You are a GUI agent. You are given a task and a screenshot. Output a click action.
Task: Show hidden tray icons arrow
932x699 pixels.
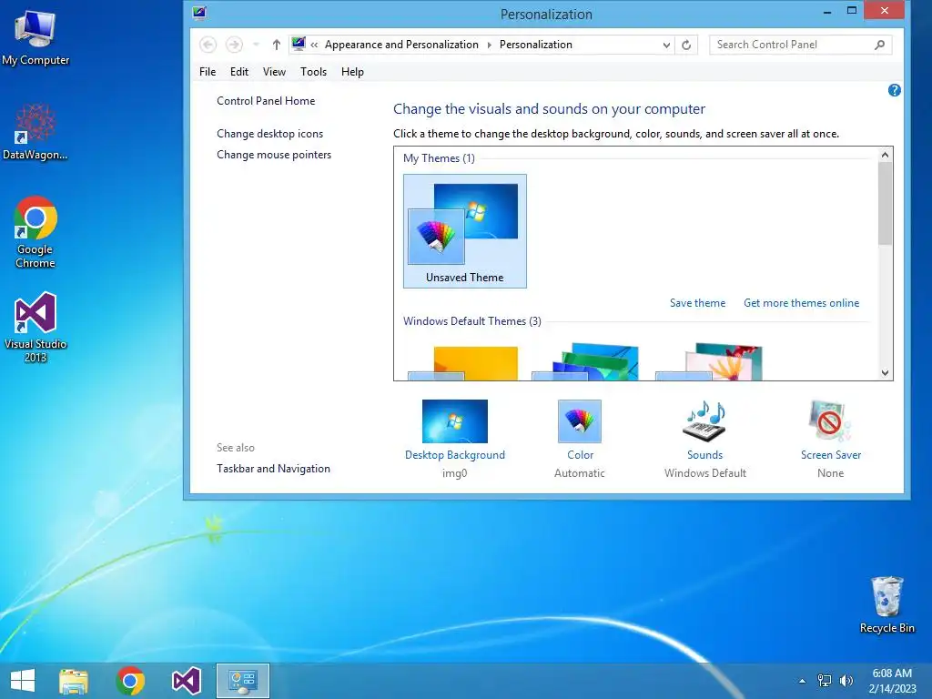click(802, 681)
